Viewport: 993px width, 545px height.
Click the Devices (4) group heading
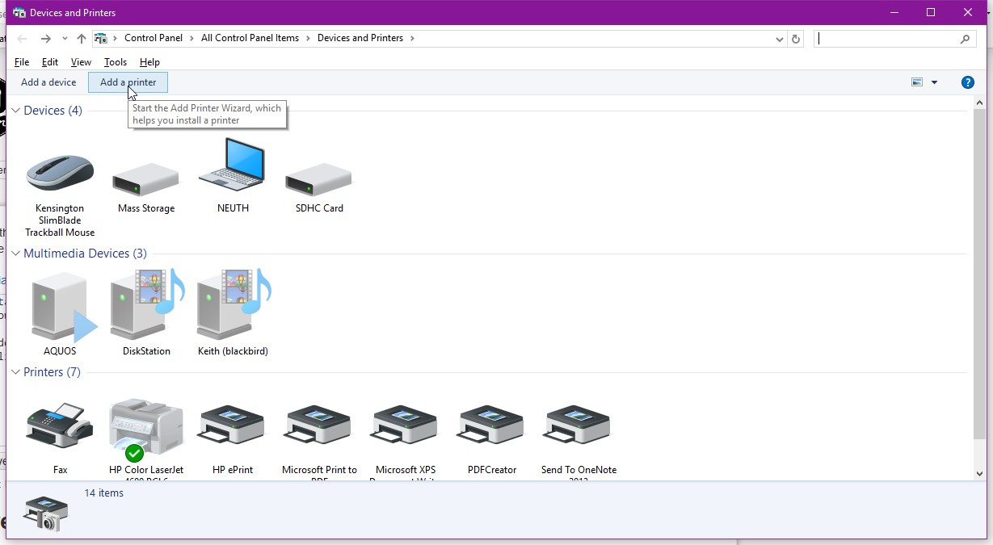[53, 111]
